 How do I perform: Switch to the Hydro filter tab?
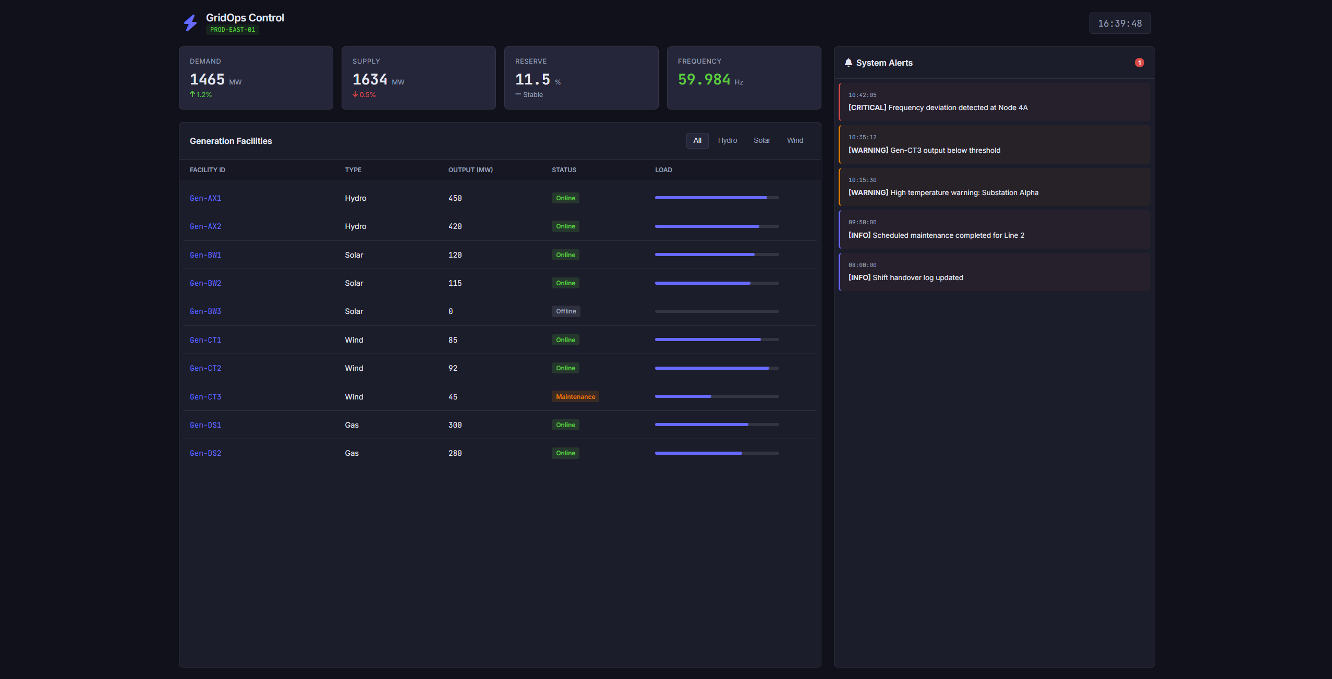727,140
